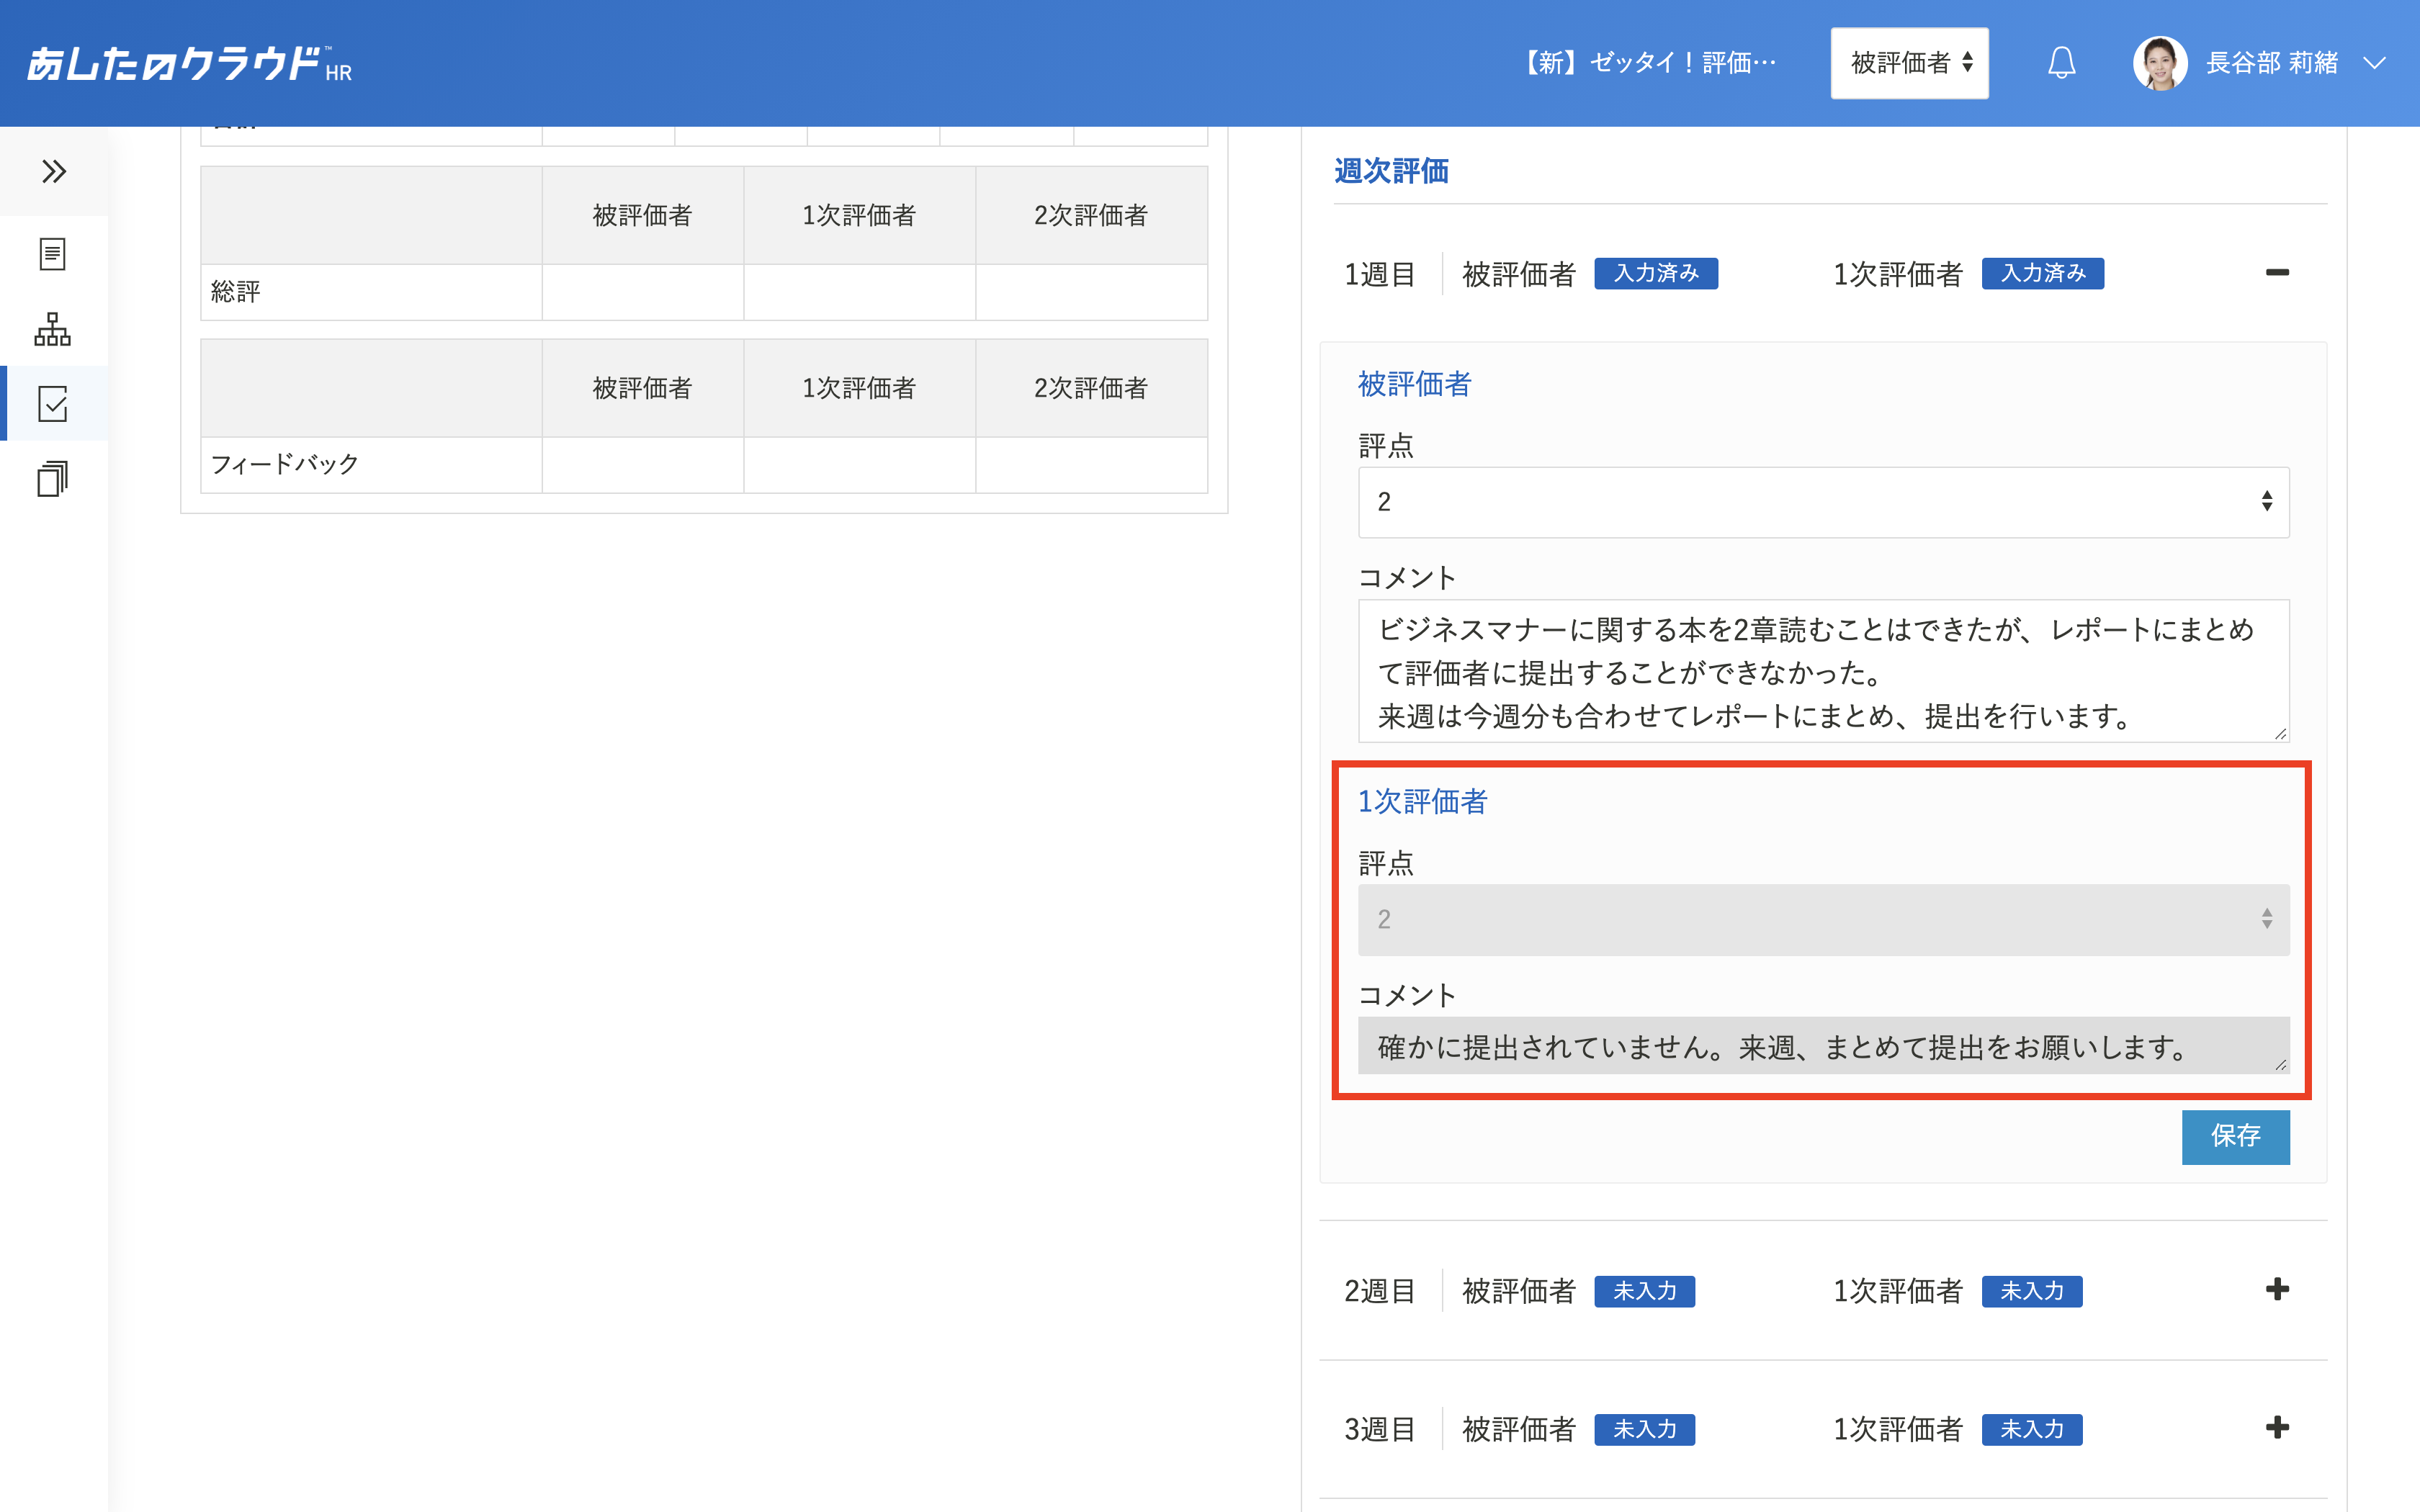Open the document list sidebar icon
Viewport: 2420px width, 1512px height.
tap(53, 254)
